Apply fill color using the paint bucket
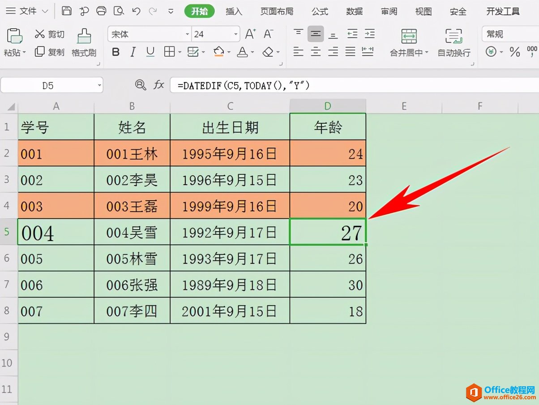539x405 pixels. pyautogui.click(x=218, y=52)
